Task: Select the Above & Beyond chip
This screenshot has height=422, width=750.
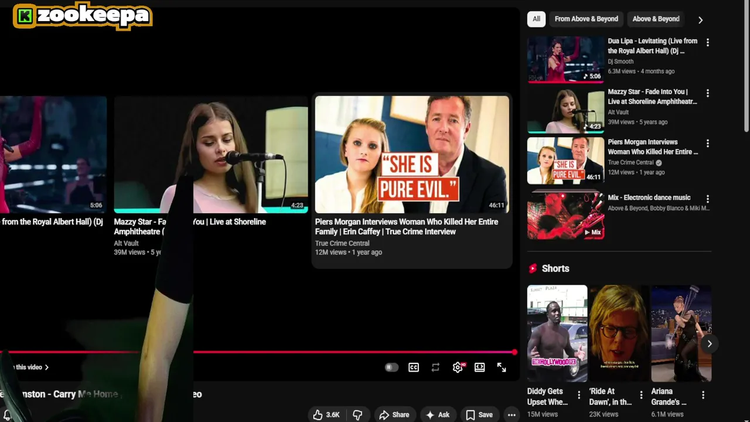Action: click(x=656, y=19)
